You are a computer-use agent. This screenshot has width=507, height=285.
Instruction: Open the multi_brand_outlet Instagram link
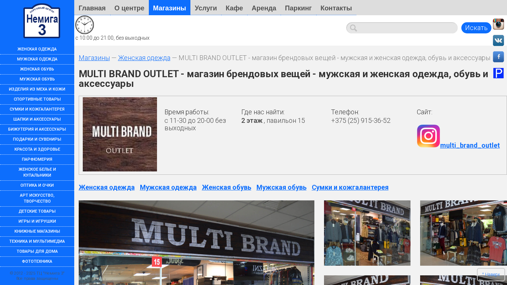470,145
